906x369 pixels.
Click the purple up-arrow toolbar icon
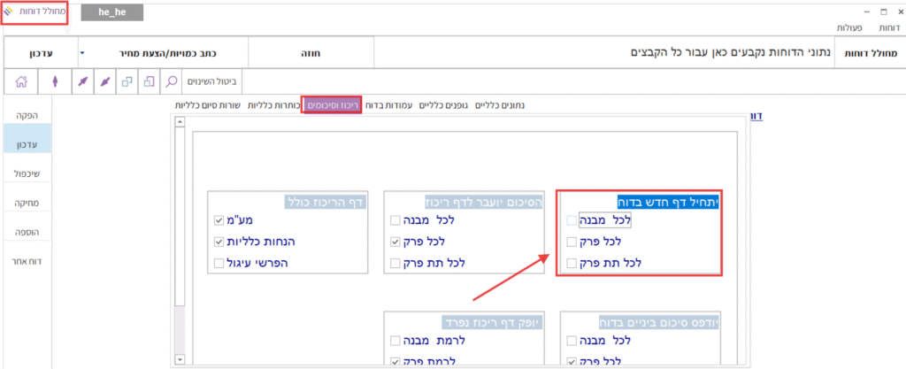click(55, 81)
